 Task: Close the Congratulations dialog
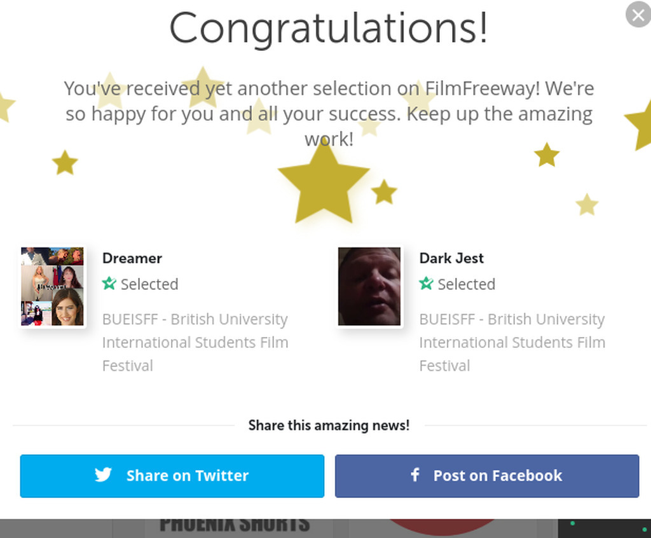(x=638, y=14)
